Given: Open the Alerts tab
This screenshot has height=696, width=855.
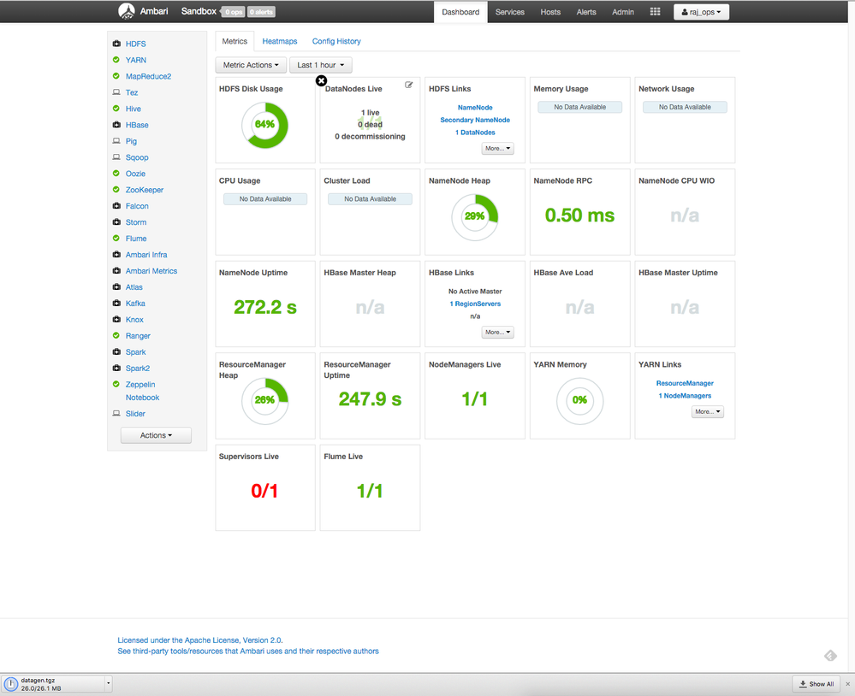Looking at the screenshot, I should click(x=587, y=12).
